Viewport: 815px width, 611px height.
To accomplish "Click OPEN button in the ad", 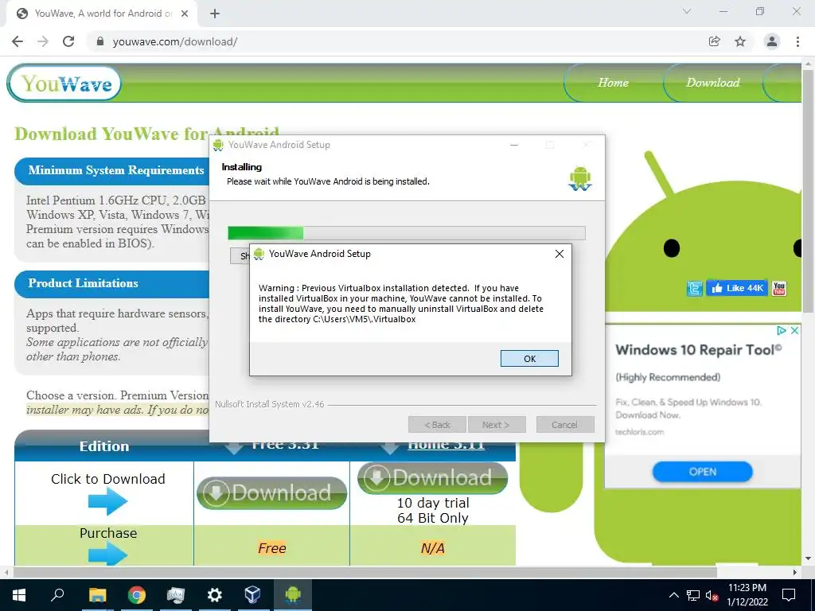I will (x=702, y=472).
